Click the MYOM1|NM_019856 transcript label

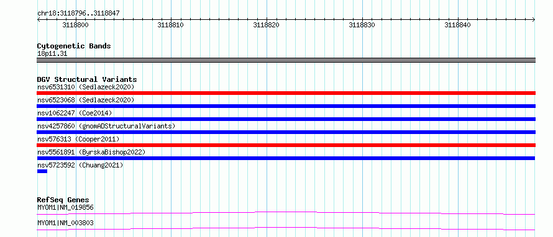65,207
